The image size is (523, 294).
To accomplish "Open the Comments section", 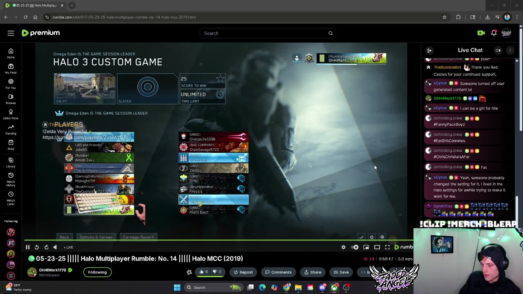I will 278,272.
